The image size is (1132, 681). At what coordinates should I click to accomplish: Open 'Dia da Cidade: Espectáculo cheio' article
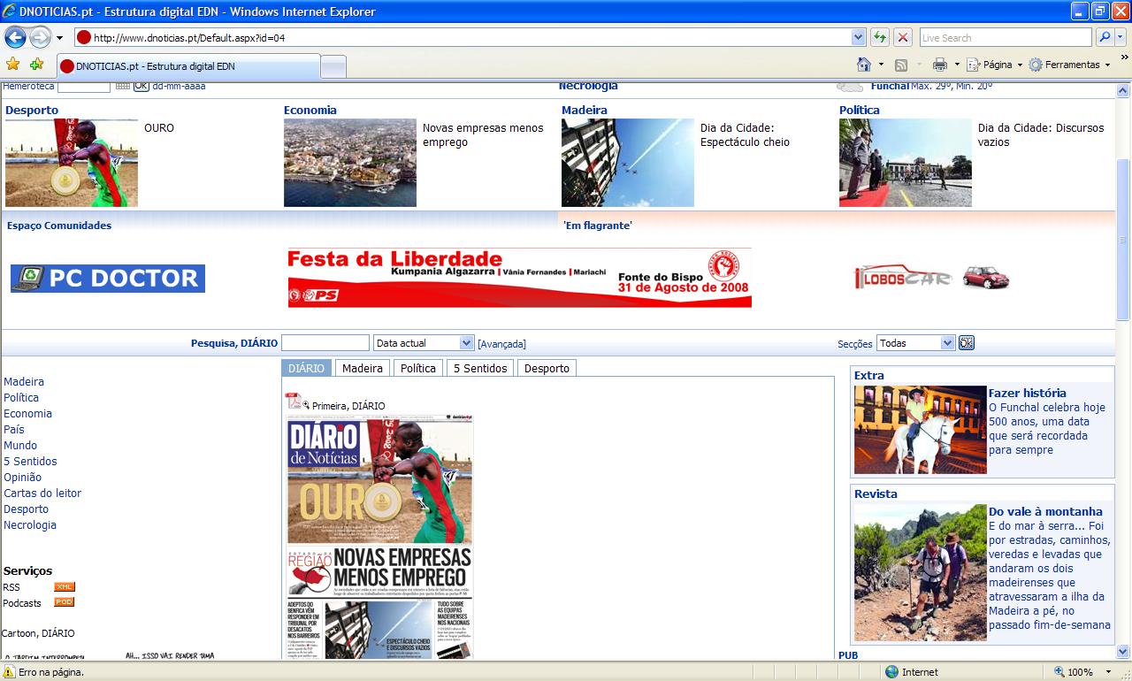click(x=745, y=134)
